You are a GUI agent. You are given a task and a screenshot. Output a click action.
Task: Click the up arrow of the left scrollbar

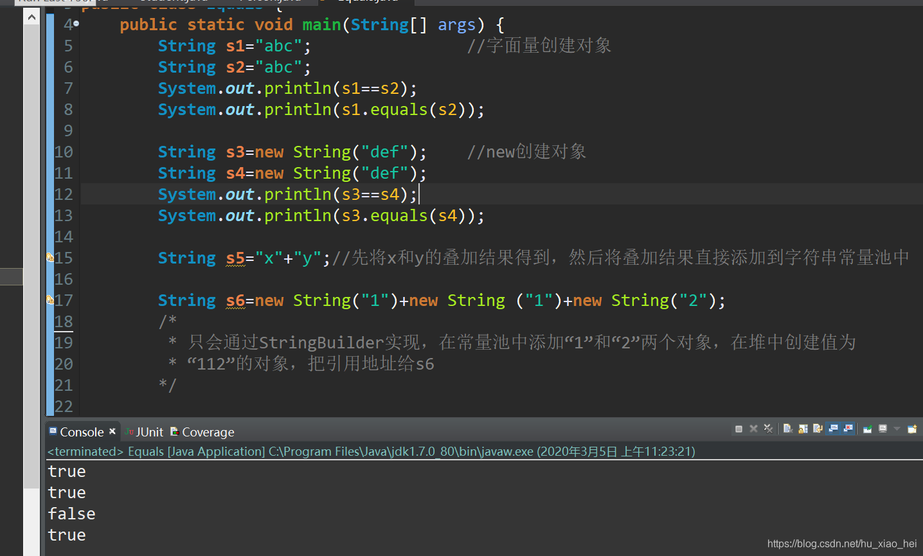[x=31, y=17]
